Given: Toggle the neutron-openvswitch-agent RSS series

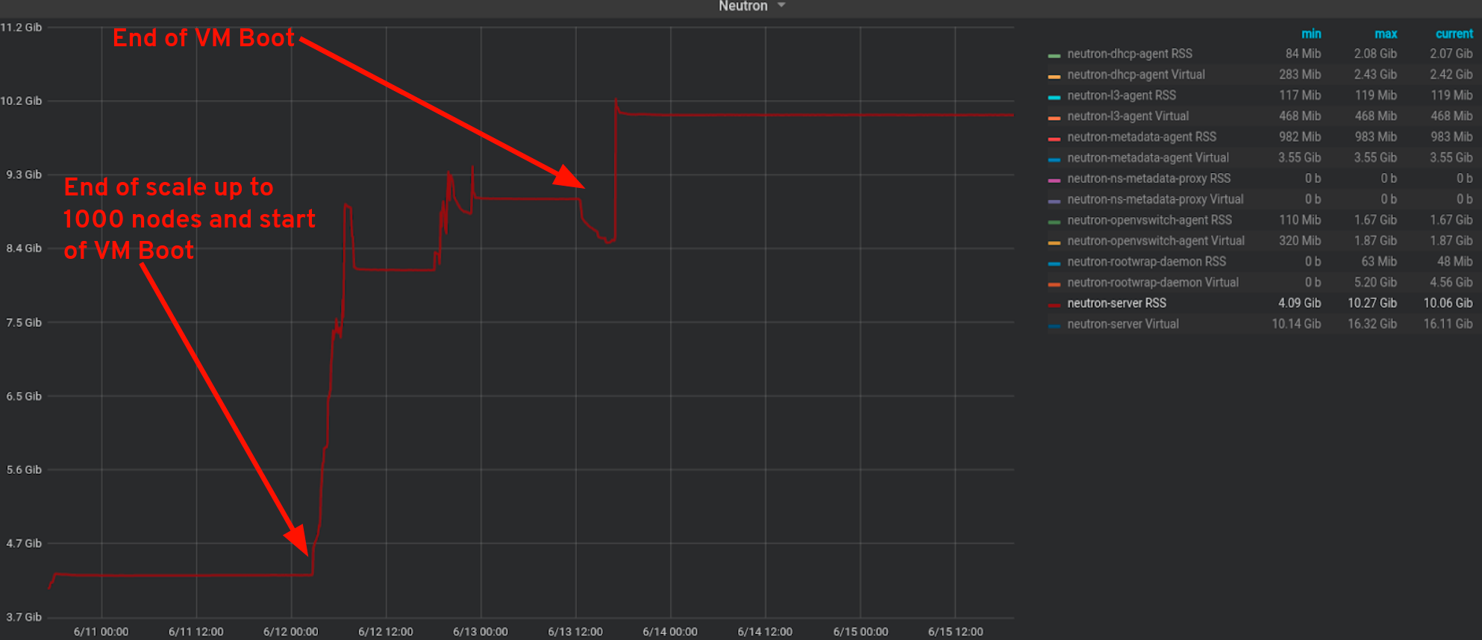Looking at the screenshot, I should click(x=1149, y=221).
